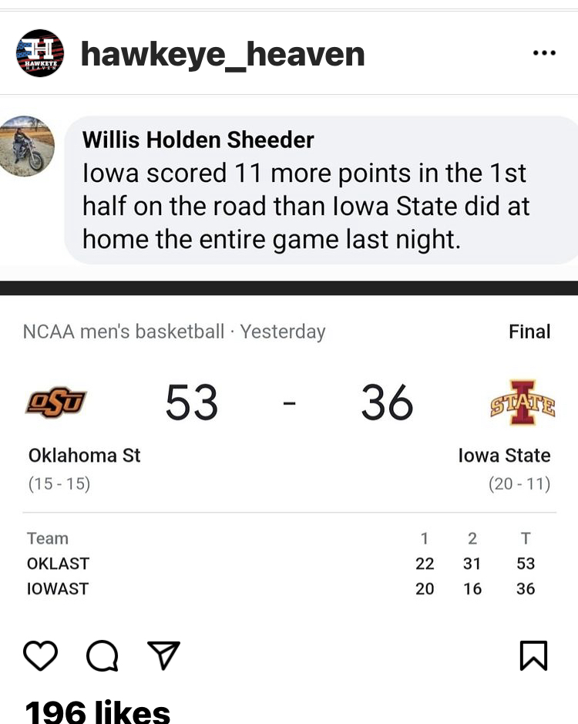578x724 pixels.
Task: Share post with paper plane icon
Action: tap(163, 655)
